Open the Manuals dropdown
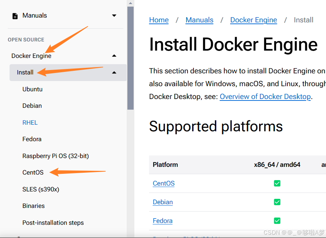This screenshot has height=238, width=326. (114, 16)
